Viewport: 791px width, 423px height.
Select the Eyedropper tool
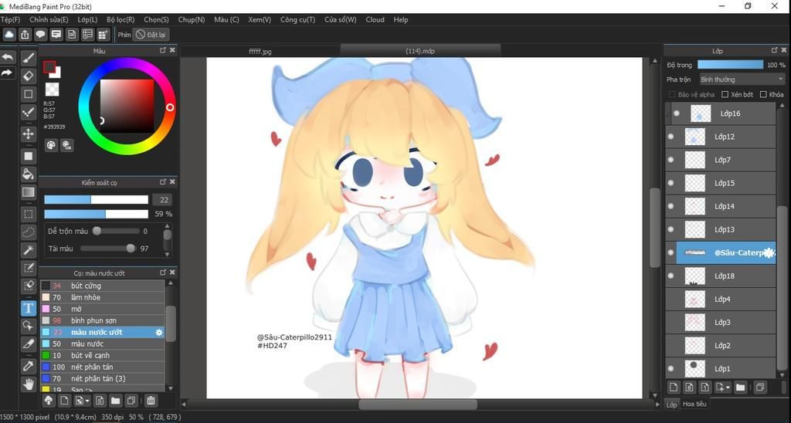(x=29, y=366)
